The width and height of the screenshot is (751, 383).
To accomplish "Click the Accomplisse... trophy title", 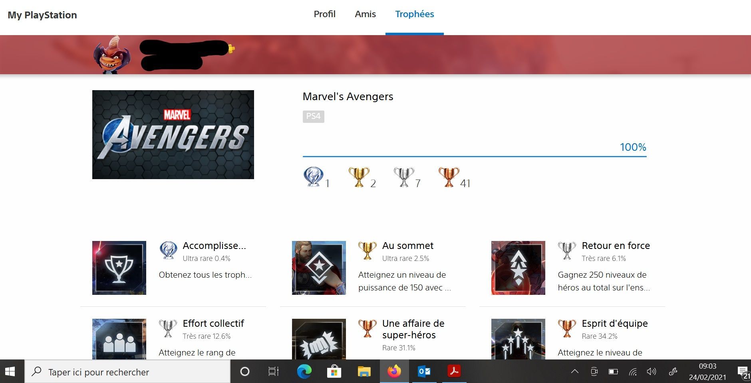I will click(214, 246).
